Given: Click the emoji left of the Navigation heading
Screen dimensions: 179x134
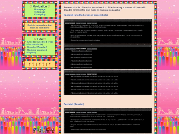Looking at the screenshot, I should tap(31, 7).
